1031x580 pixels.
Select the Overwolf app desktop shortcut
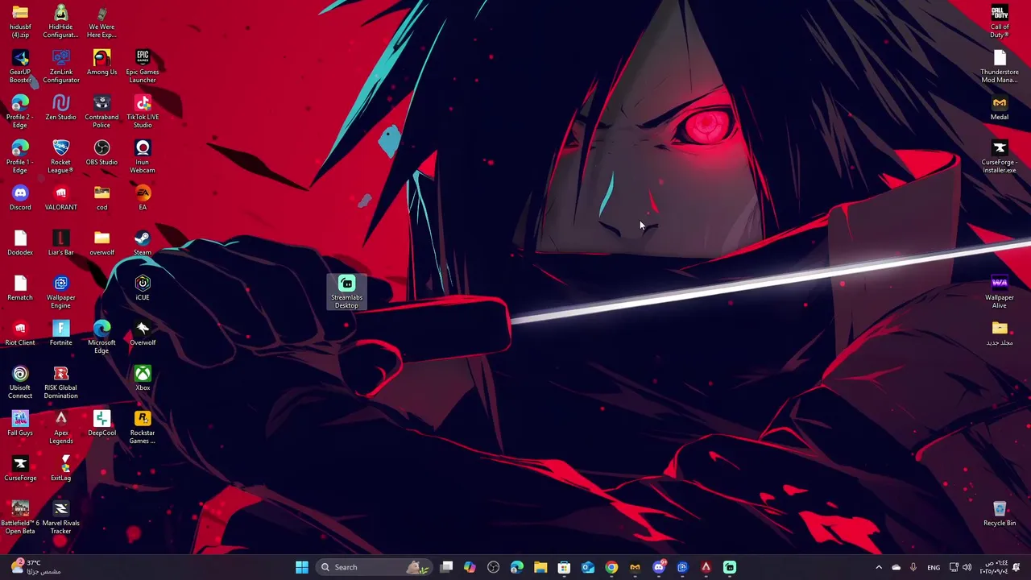[143, 333]
